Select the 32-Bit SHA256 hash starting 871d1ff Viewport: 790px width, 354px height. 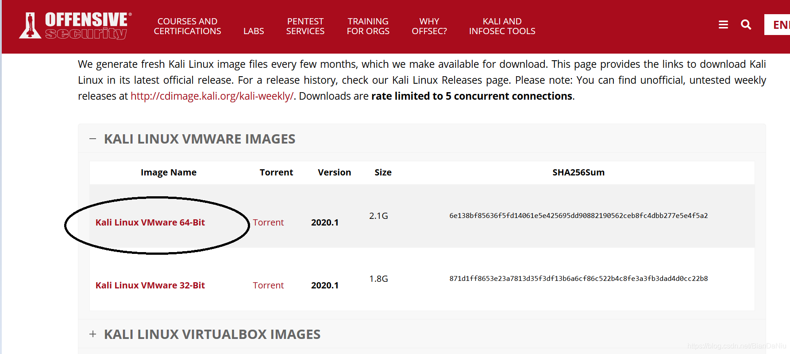(578, 279)
